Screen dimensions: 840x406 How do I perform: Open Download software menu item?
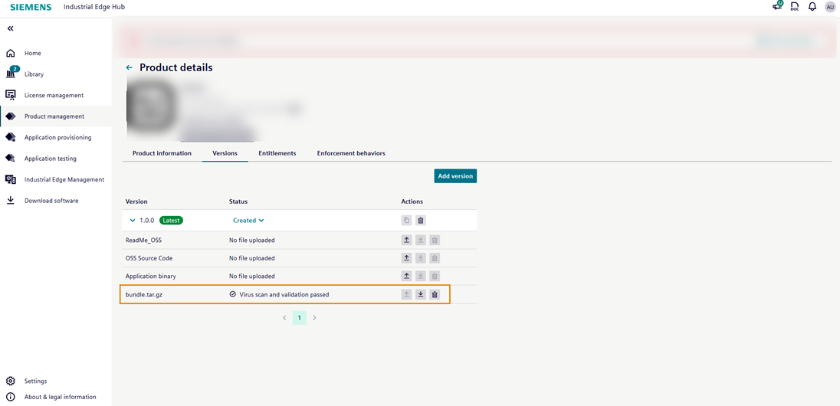tap(51, 201)
